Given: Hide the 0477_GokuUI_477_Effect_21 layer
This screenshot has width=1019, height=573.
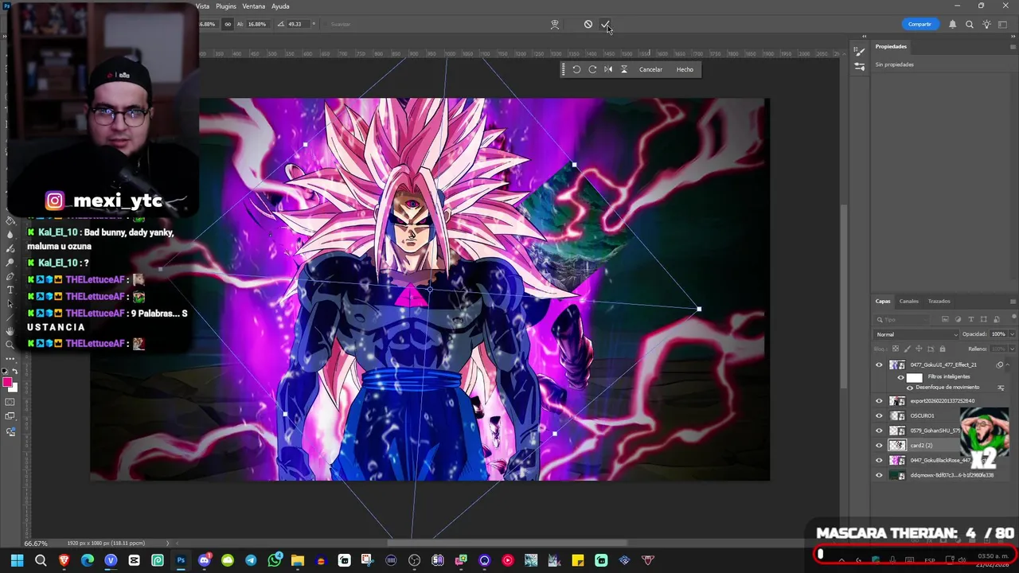Looking at the screenshot, I should [x=879, y=364].
